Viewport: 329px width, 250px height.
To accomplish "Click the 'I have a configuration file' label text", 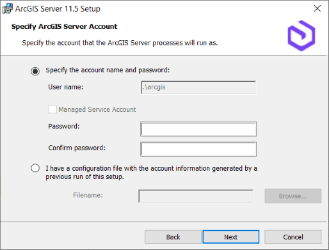I will (151, 173).
